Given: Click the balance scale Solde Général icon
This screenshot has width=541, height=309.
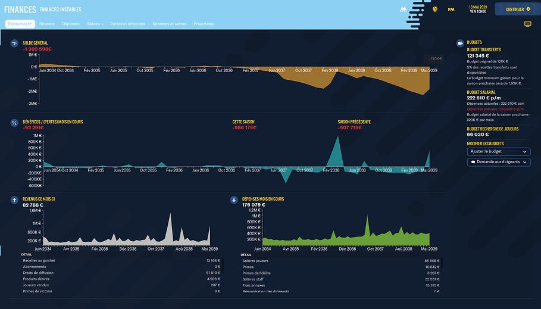Looking at the screenshot, I should pos(14,43).
